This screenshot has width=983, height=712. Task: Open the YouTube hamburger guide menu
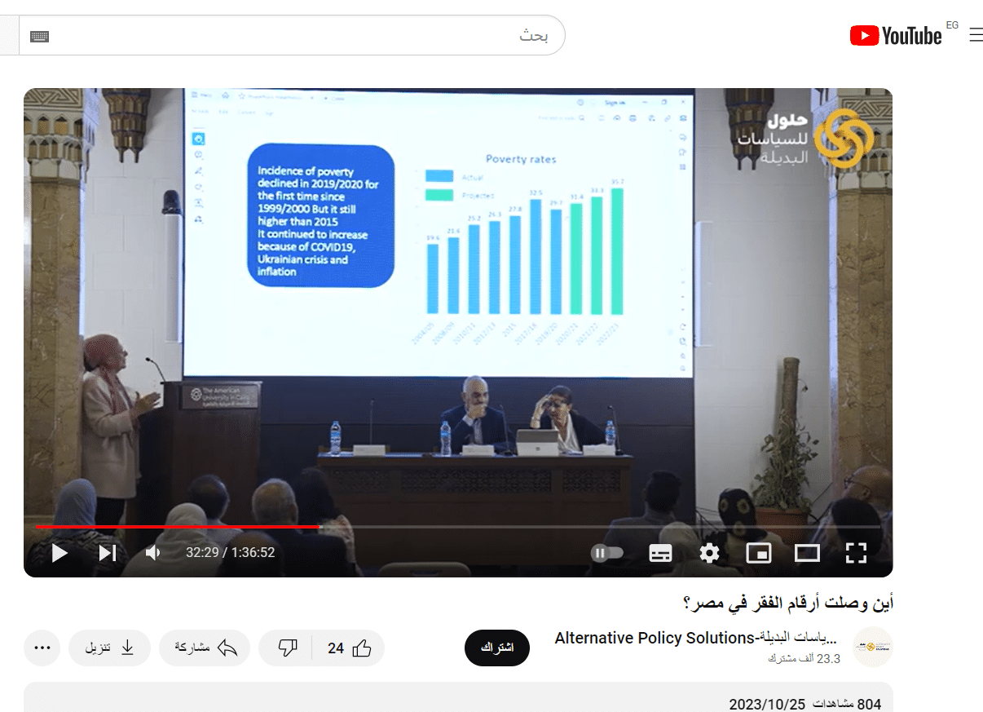pos(975,35)
